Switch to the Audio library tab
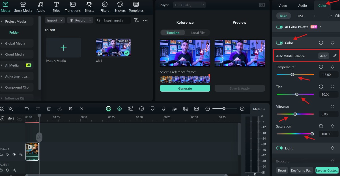The image size is (340, 176). point(41,7)
